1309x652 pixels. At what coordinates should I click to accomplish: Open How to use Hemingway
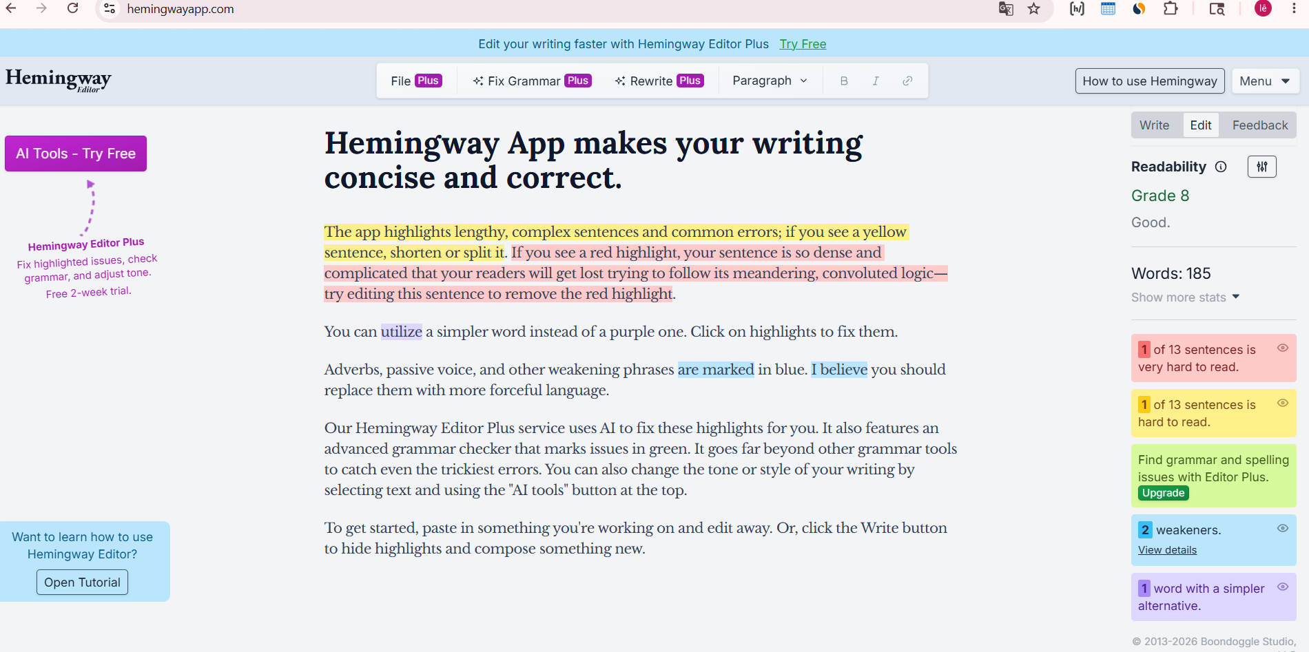click(x=1150, y=81)
